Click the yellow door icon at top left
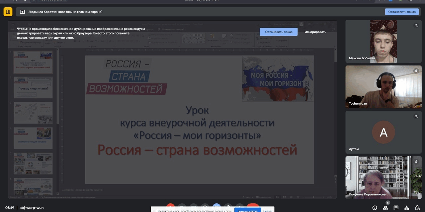The height and width of the screenshot is (212, 425). click(8, 12)
